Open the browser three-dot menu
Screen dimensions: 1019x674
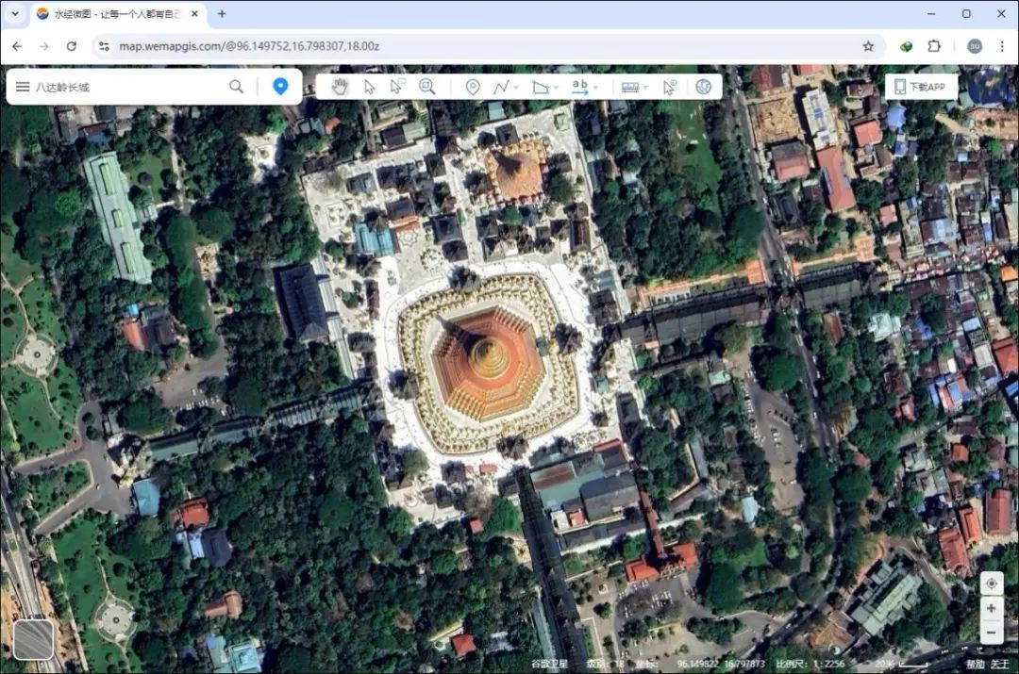[1002, 46]
